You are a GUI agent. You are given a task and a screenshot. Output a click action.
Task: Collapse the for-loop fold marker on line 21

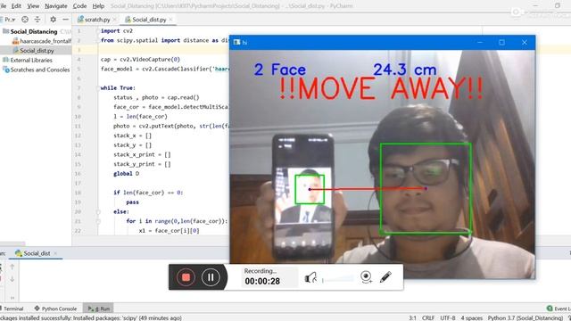(x=98, y=221)
